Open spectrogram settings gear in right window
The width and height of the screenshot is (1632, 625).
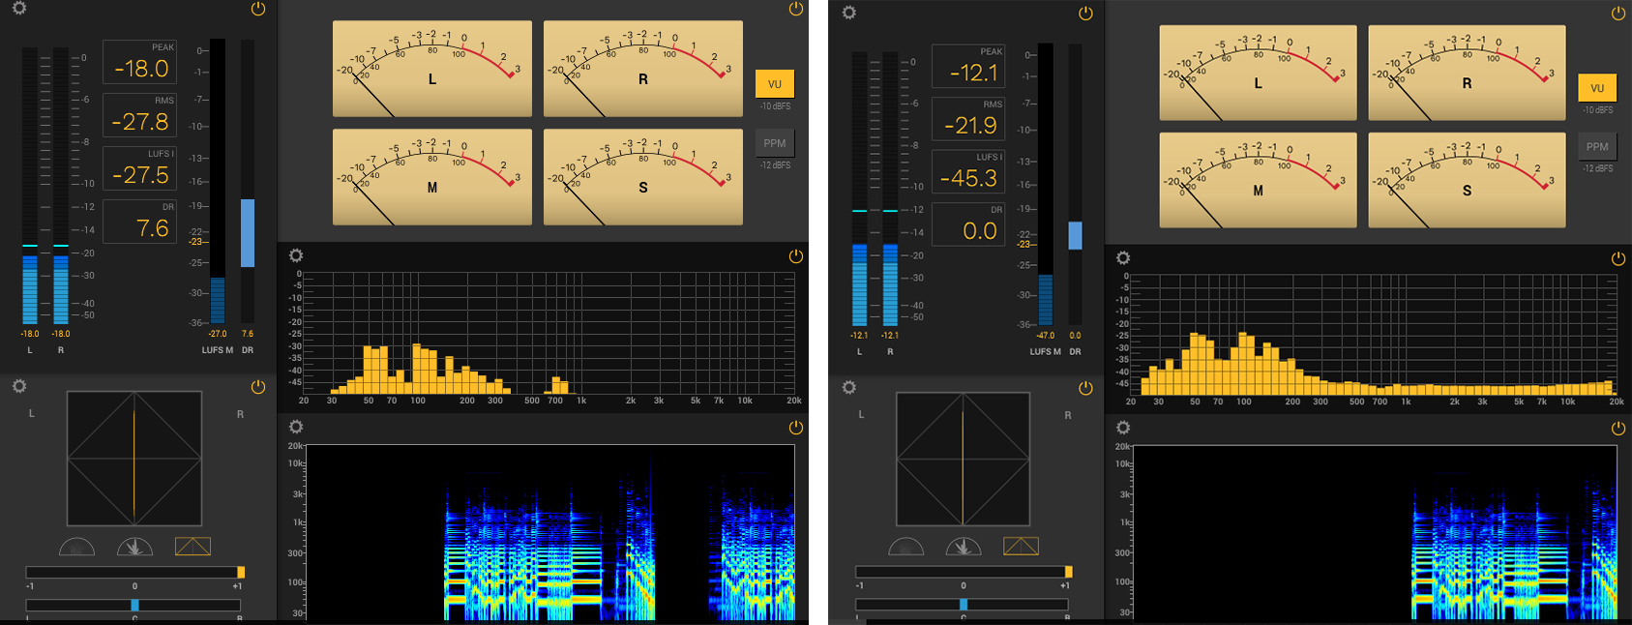[1123, 427]
